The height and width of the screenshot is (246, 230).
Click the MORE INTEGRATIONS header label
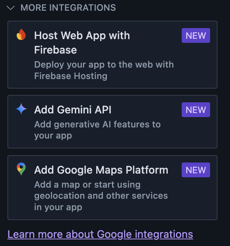click(x=68, y=8)
